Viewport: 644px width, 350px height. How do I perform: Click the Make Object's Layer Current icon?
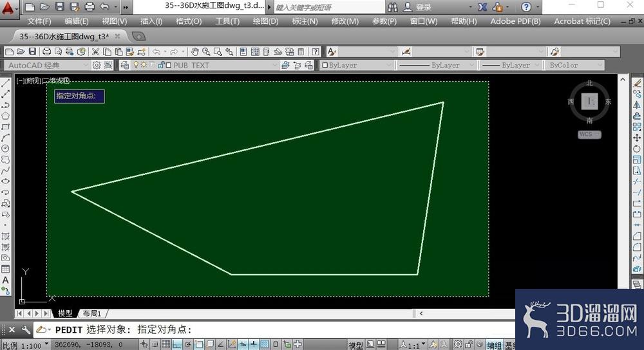point(286,65)
